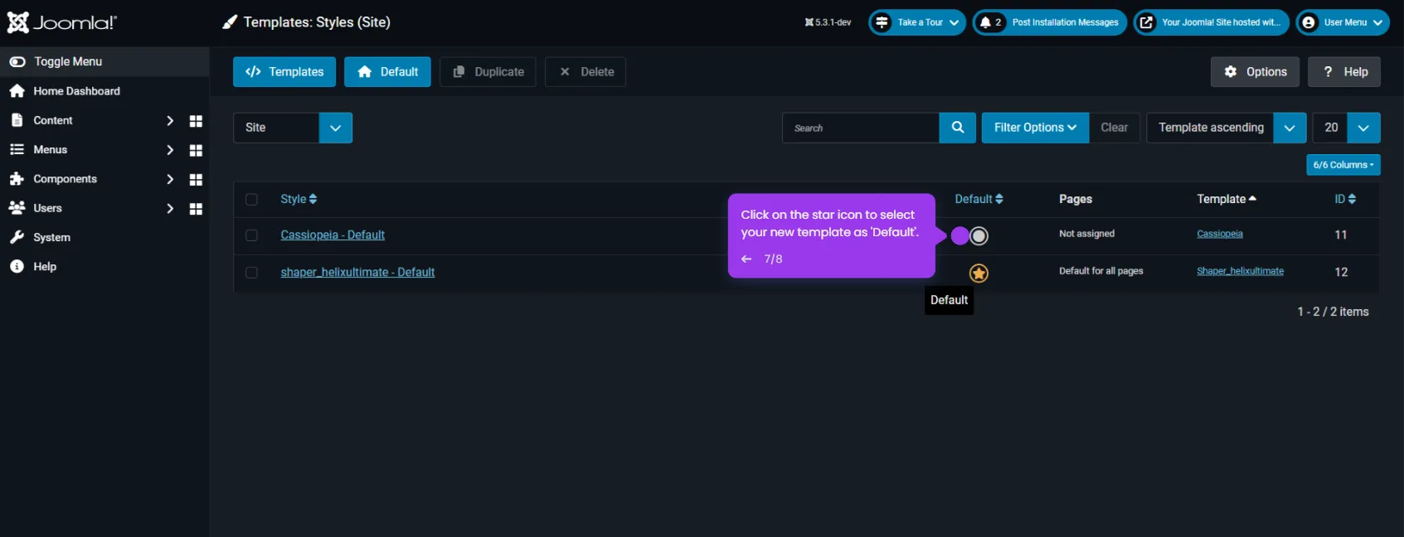
Task: Click the Default toolbar button
Action: (387, 72)
